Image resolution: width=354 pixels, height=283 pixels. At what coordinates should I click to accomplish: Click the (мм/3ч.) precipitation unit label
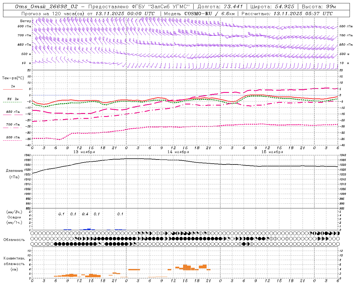click(14, 212)
